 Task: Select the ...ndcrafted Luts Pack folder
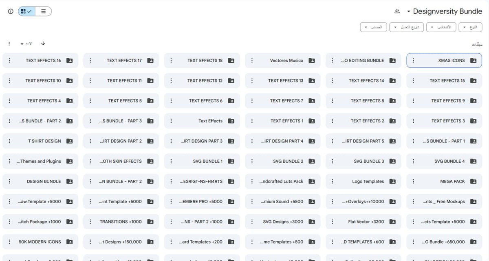(283, 181)
